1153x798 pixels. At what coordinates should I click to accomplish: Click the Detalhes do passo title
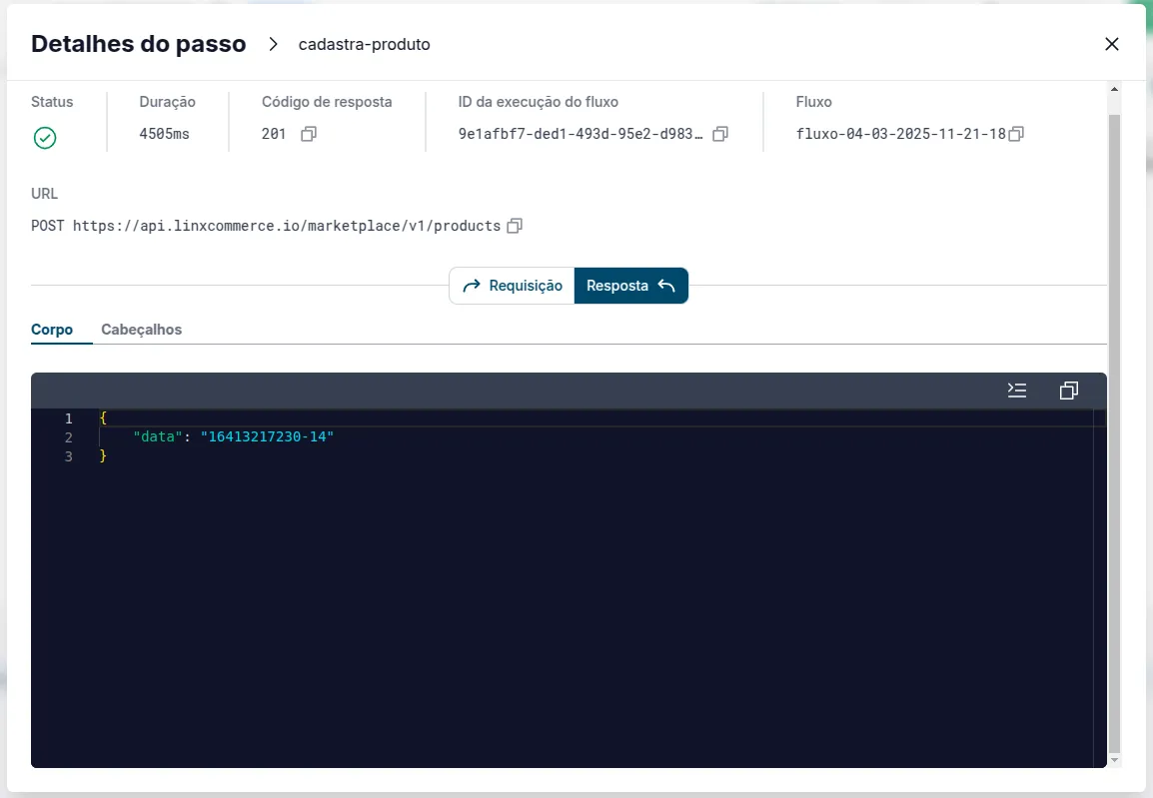point(138,44)
